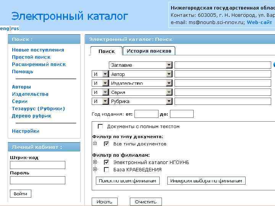The image size is (275, 206).
Task: Click the Год издания 'от' field
Action: click(146, 114)
